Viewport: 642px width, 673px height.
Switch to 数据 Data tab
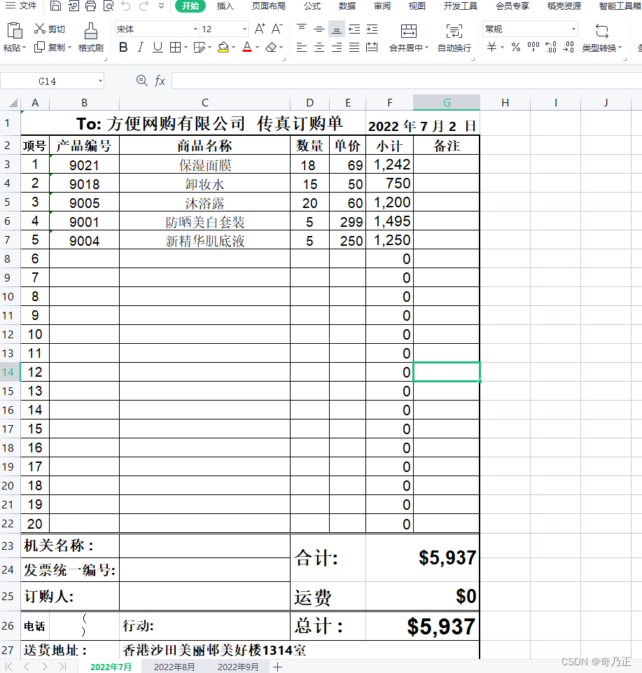[347, 6]
